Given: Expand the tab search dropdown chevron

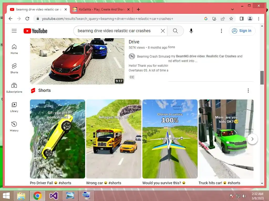Looking at the screenshot, I should coord(232,9).
